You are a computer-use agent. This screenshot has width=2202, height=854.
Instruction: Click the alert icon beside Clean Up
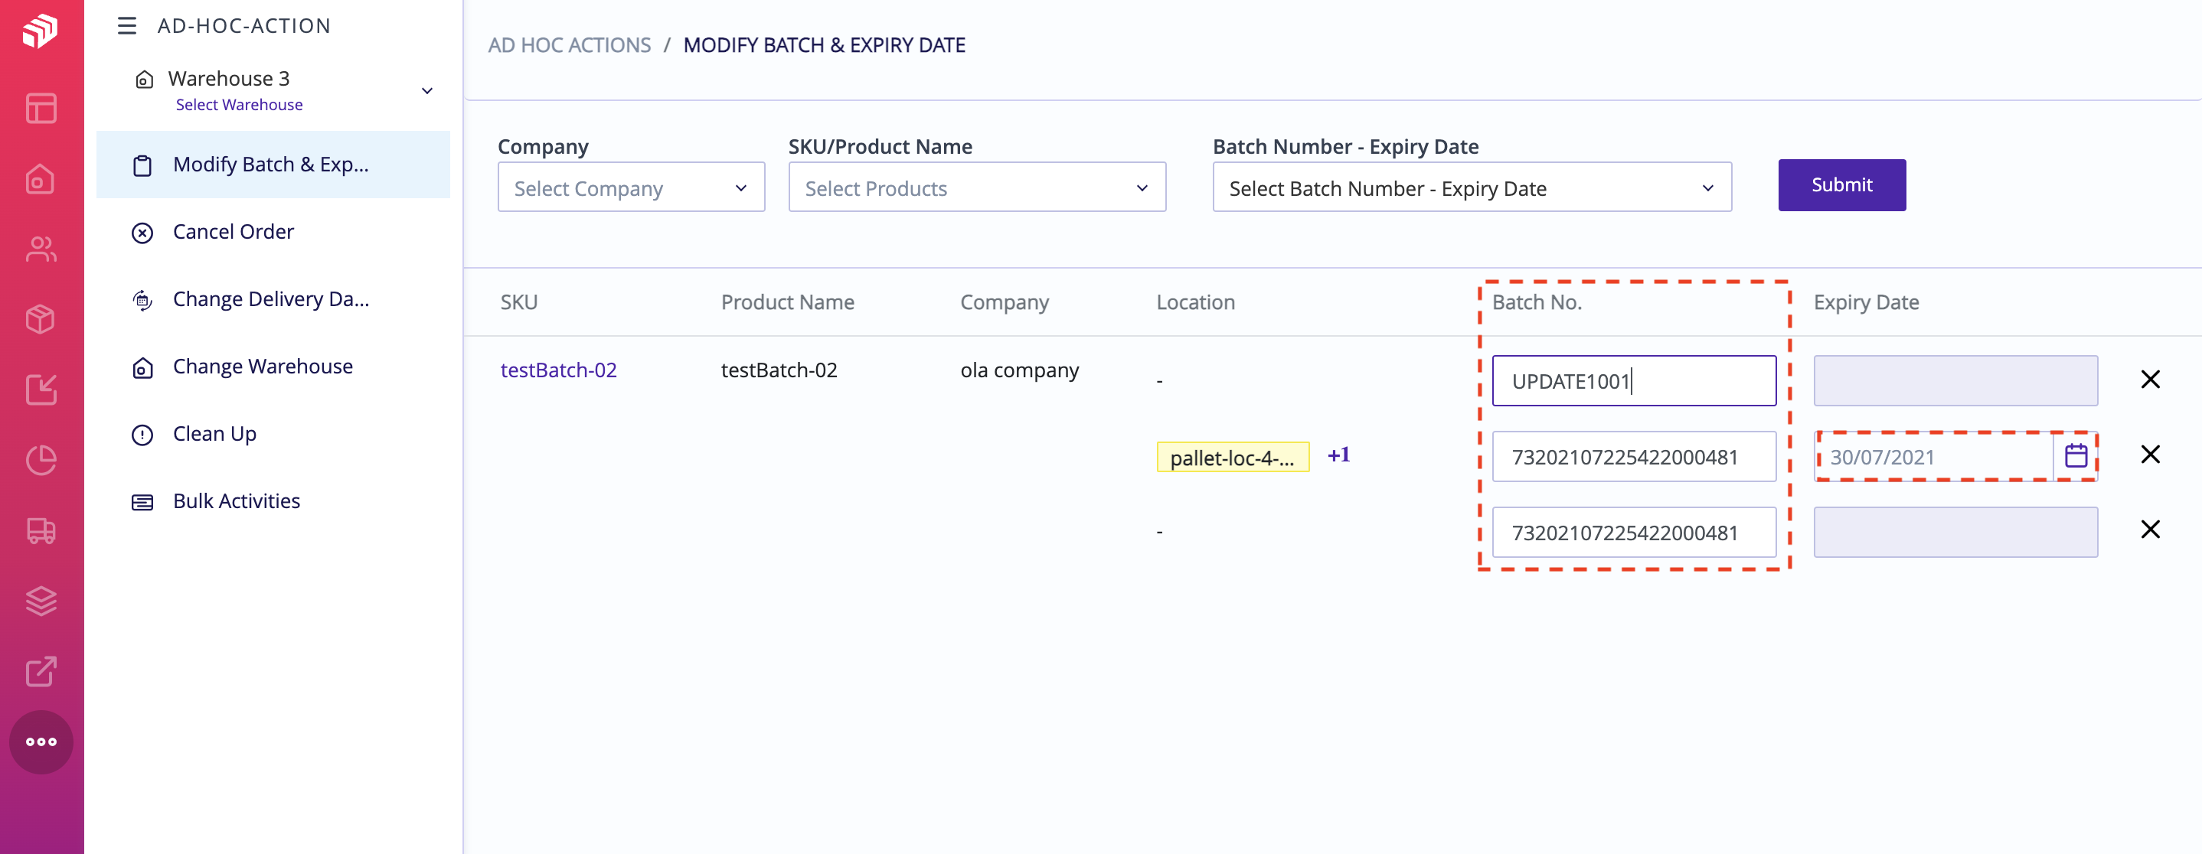coord(142,435)
